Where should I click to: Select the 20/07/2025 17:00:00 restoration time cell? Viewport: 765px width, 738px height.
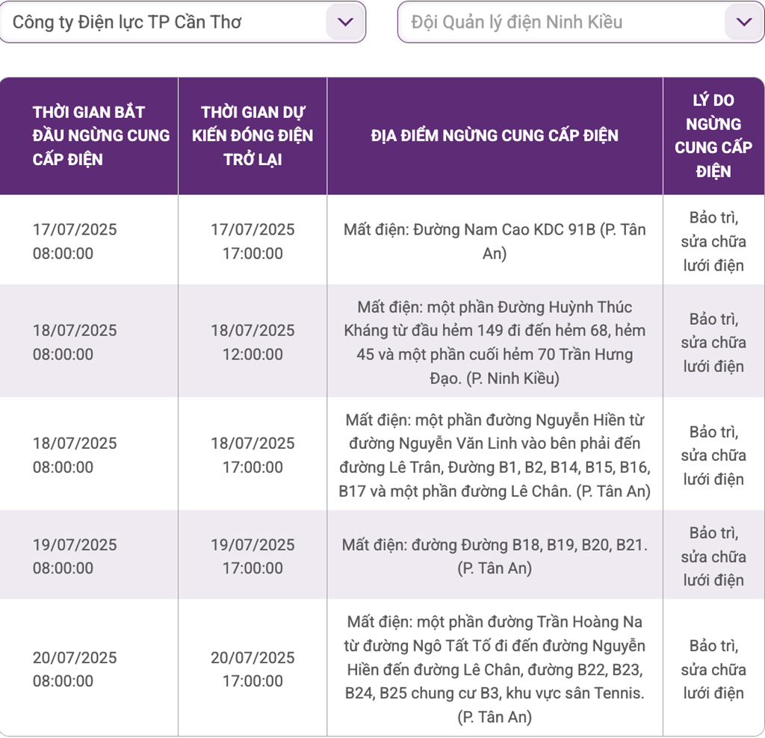click(253, 669)
